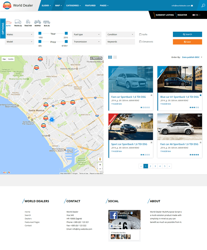
Task: Click the blue Search button
Action: (187, 34)
